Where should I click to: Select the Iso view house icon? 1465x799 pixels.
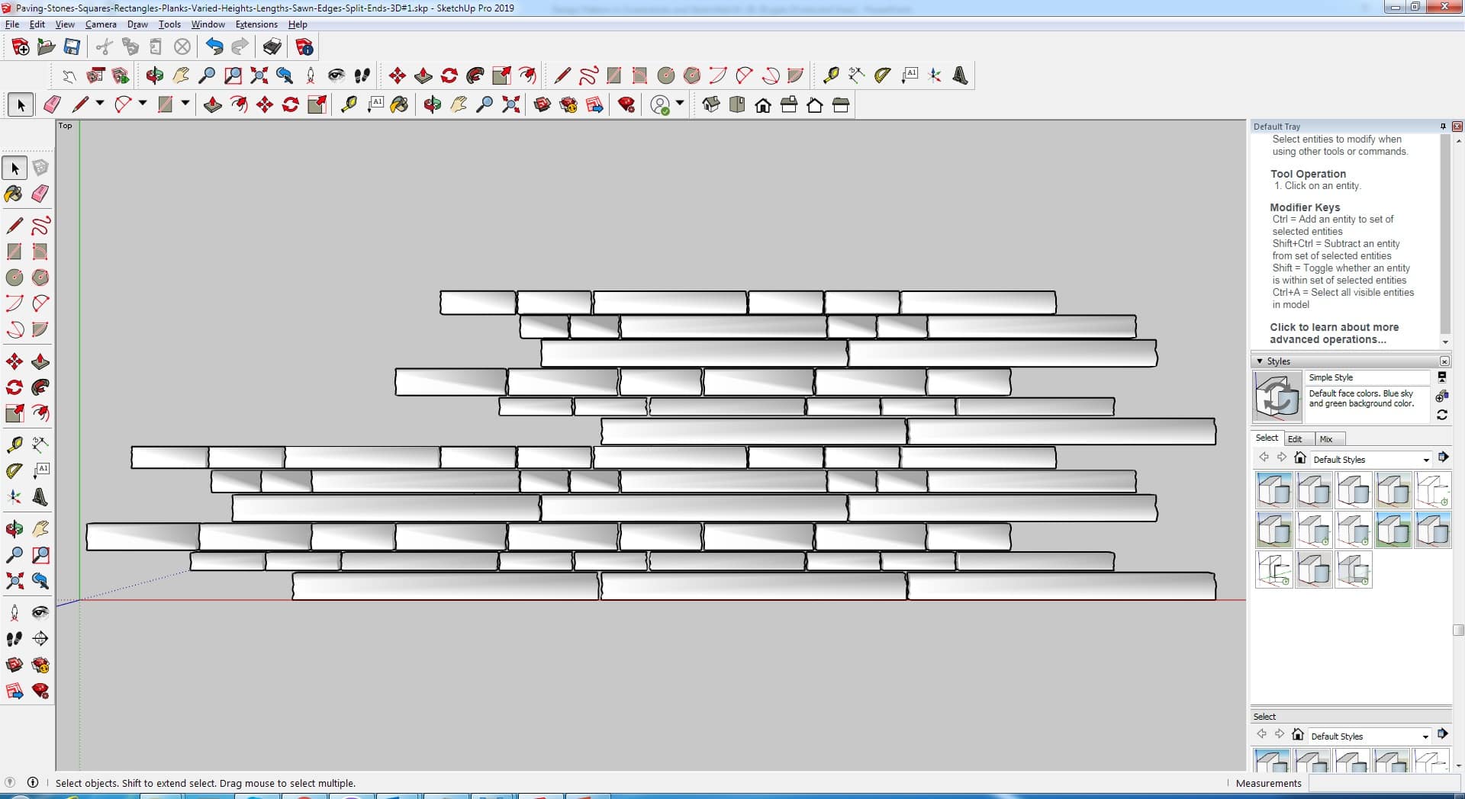[711, 105]
